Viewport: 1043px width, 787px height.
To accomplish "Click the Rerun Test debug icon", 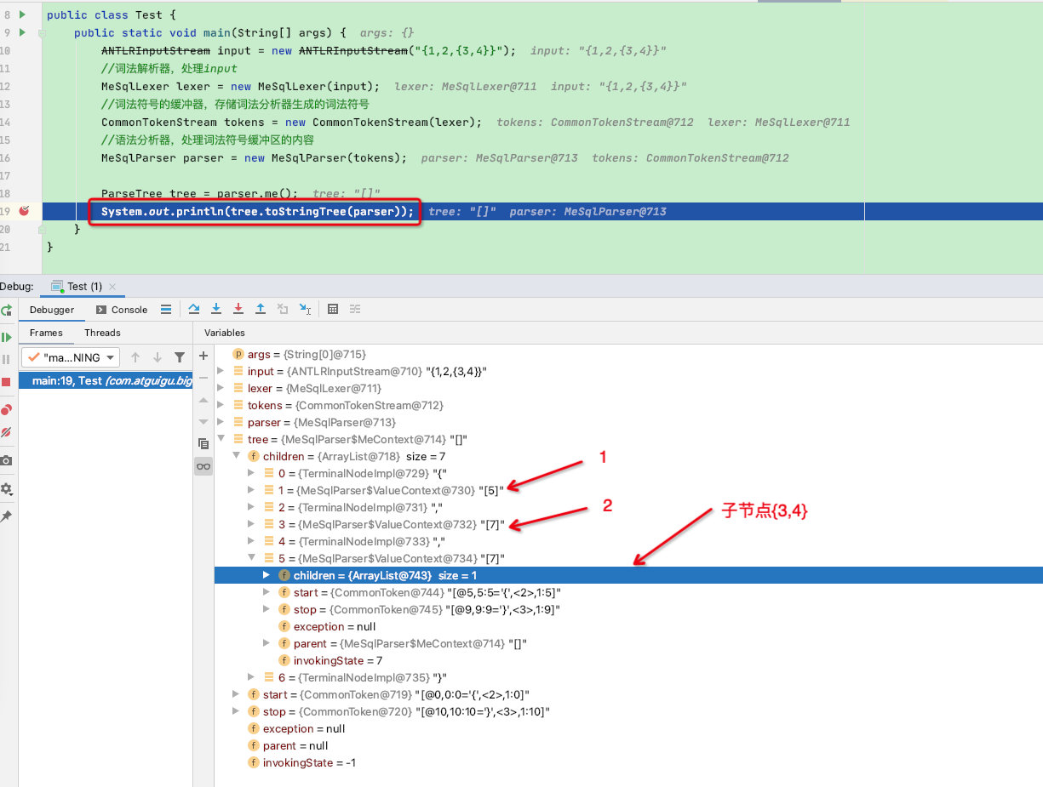I will [6, 311].
